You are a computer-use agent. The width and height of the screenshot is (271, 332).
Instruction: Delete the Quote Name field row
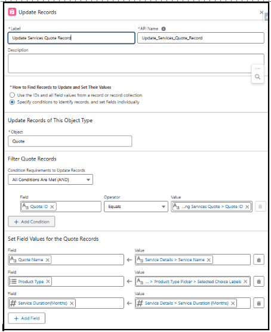[258, 260]
